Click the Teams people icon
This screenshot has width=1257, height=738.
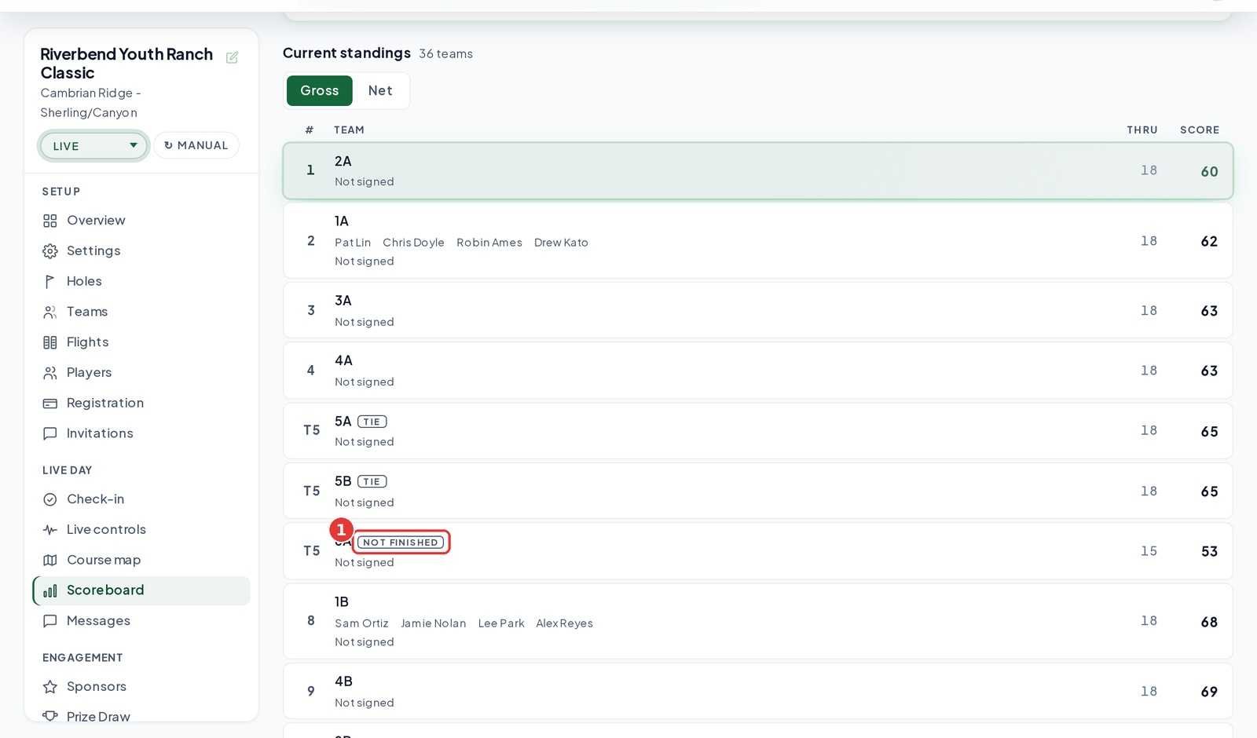pyautogui.click(x=50, y=312)
